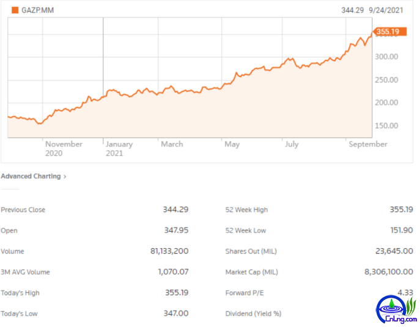
Task: Click the Volume value 81,133,200
Action: (169, 251)
